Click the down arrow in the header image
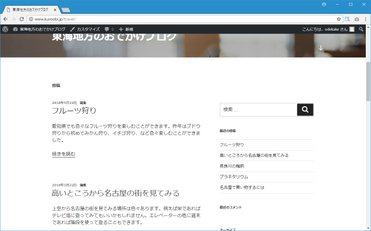The width and height of the screenshot is (371, 231). coord(321,48)
